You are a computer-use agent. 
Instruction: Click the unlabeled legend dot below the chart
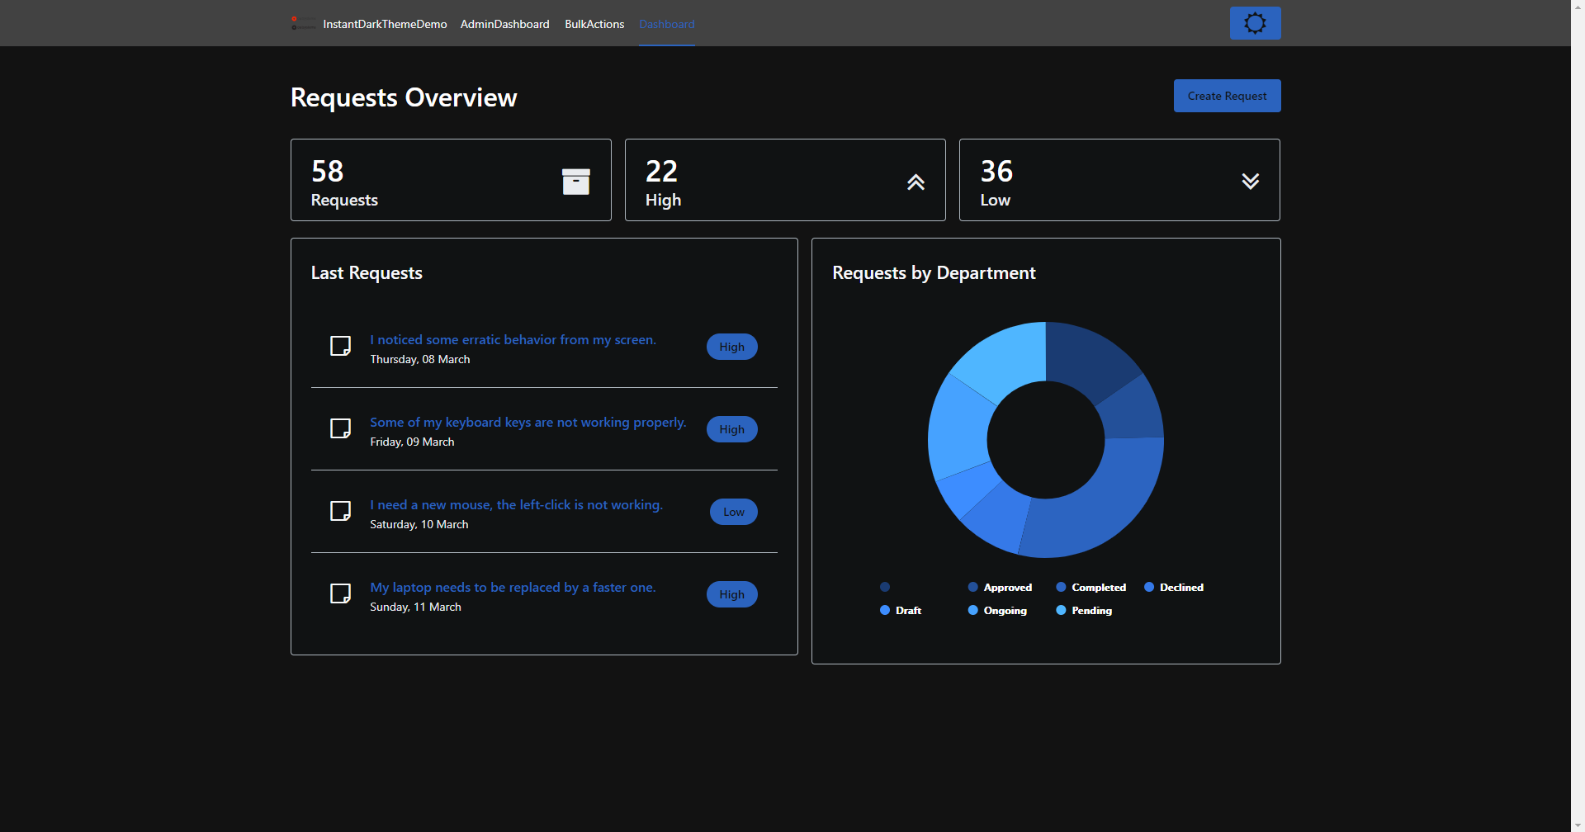(x=884, y=587)
